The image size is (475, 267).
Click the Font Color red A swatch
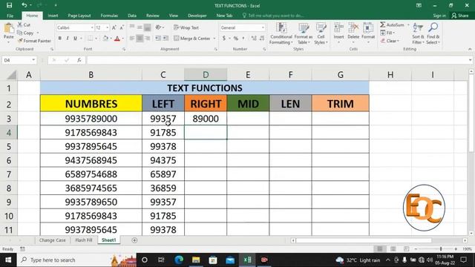pos(117,39)
